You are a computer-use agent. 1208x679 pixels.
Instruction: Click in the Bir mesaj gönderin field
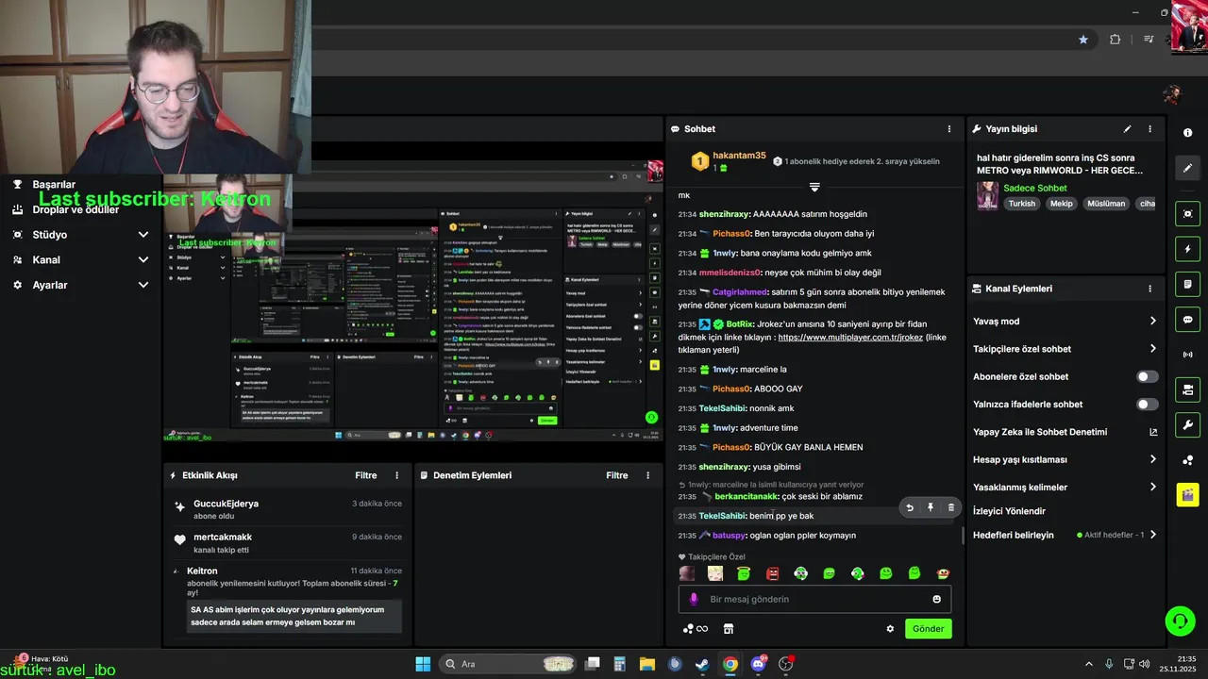point(814,599)
